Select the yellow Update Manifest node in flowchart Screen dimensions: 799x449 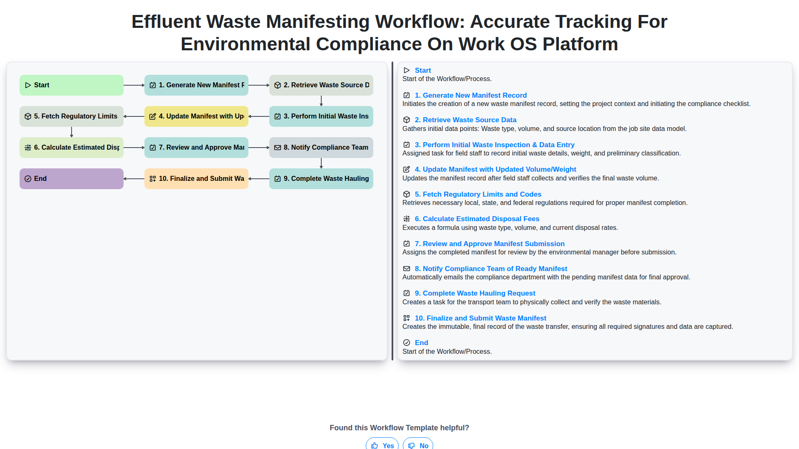(x=196, y=116)
